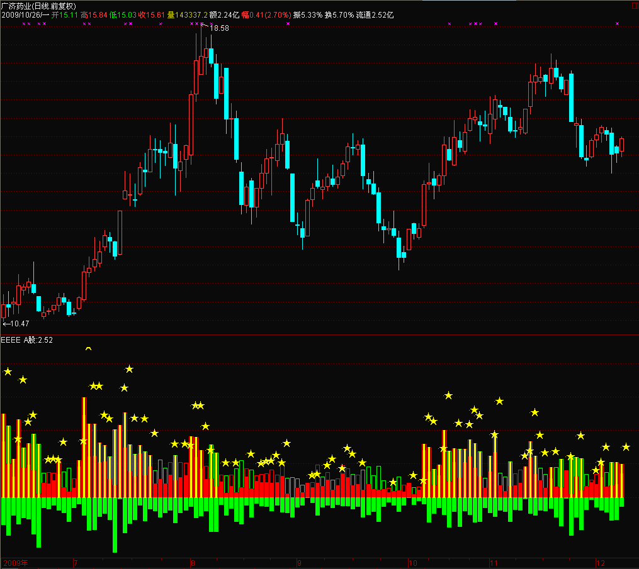Image resolution: width=639 pixels, height=569 pixels.
Task: Click the 2009年 label on time axis
Action: point(16,563)
